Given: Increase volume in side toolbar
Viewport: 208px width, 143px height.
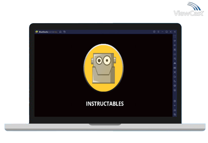Looking at the screenshot, I should [x=175, y=41].
